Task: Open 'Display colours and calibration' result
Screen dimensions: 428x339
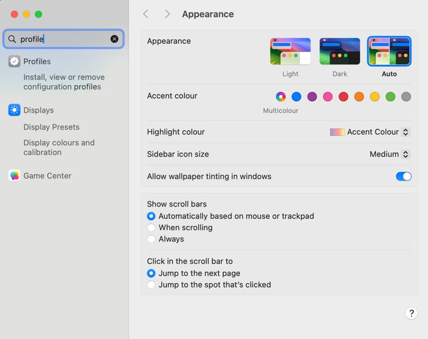Action: (x=59, y=147)
